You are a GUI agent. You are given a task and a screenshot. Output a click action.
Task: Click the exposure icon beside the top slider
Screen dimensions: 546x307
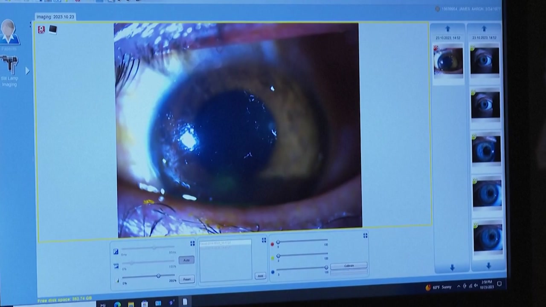[x=116, y=252]
